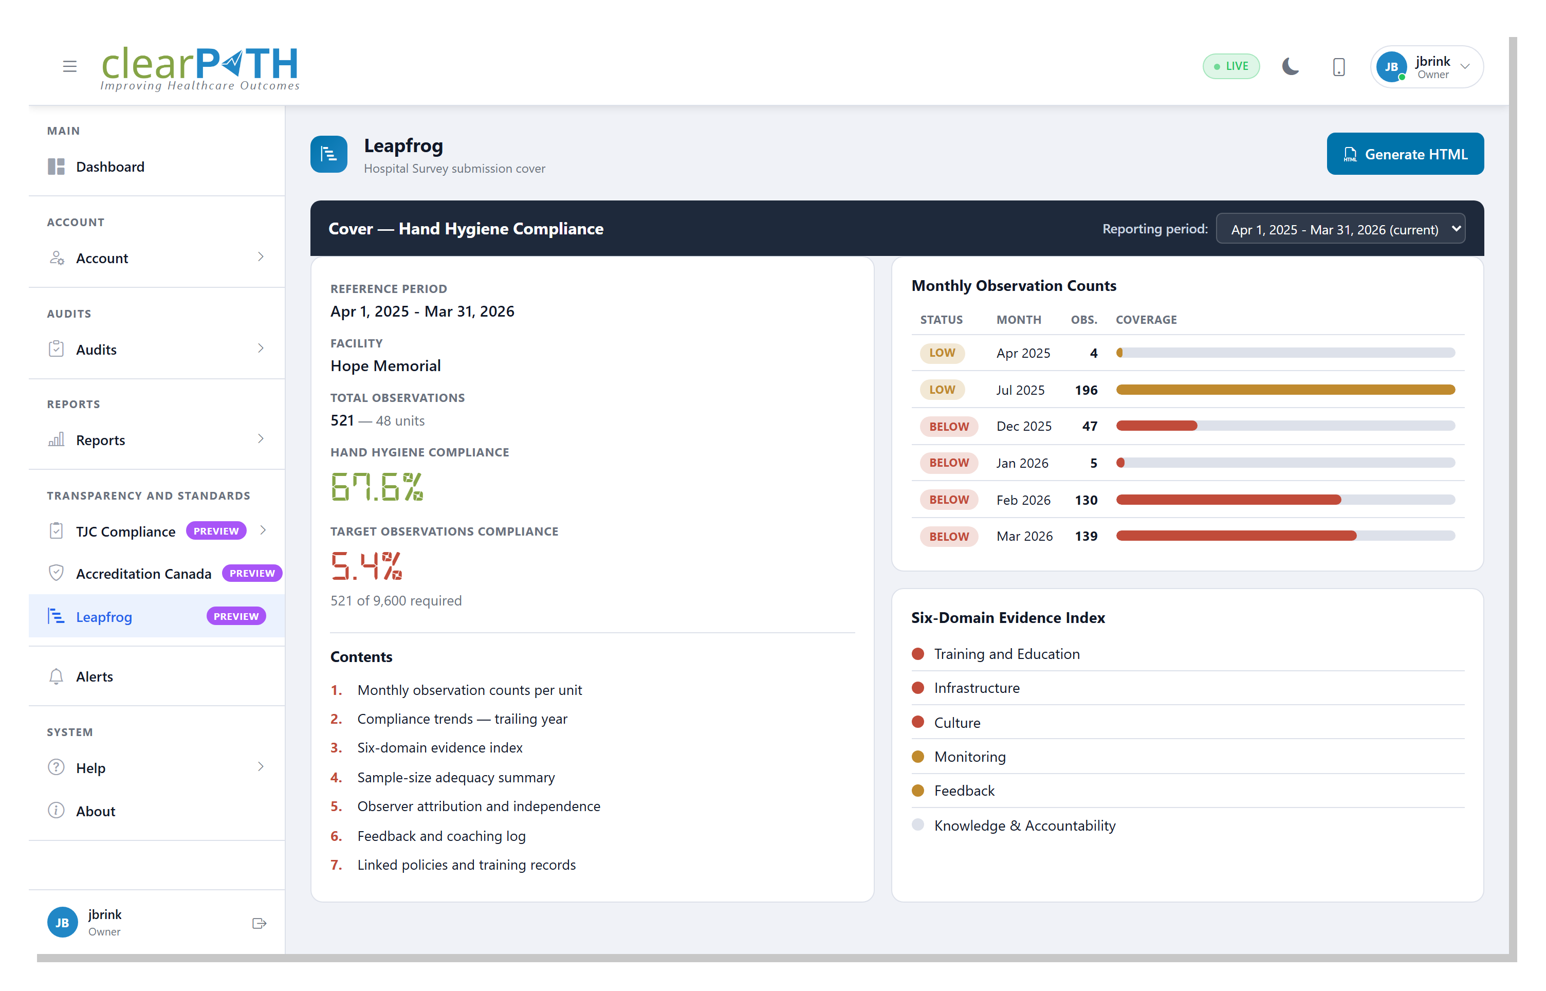The width and height of the screenshot is (1546, 991).
Task: Click the Feedback domain row
Action: [x=1188, y=790]
